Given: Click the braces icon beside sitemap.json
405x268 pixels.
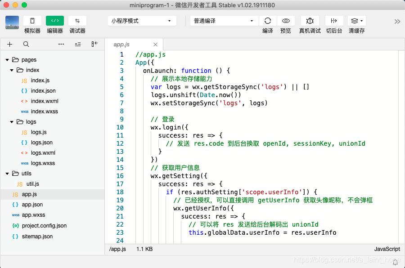Looking at the screenshot, I should [15, 237].
